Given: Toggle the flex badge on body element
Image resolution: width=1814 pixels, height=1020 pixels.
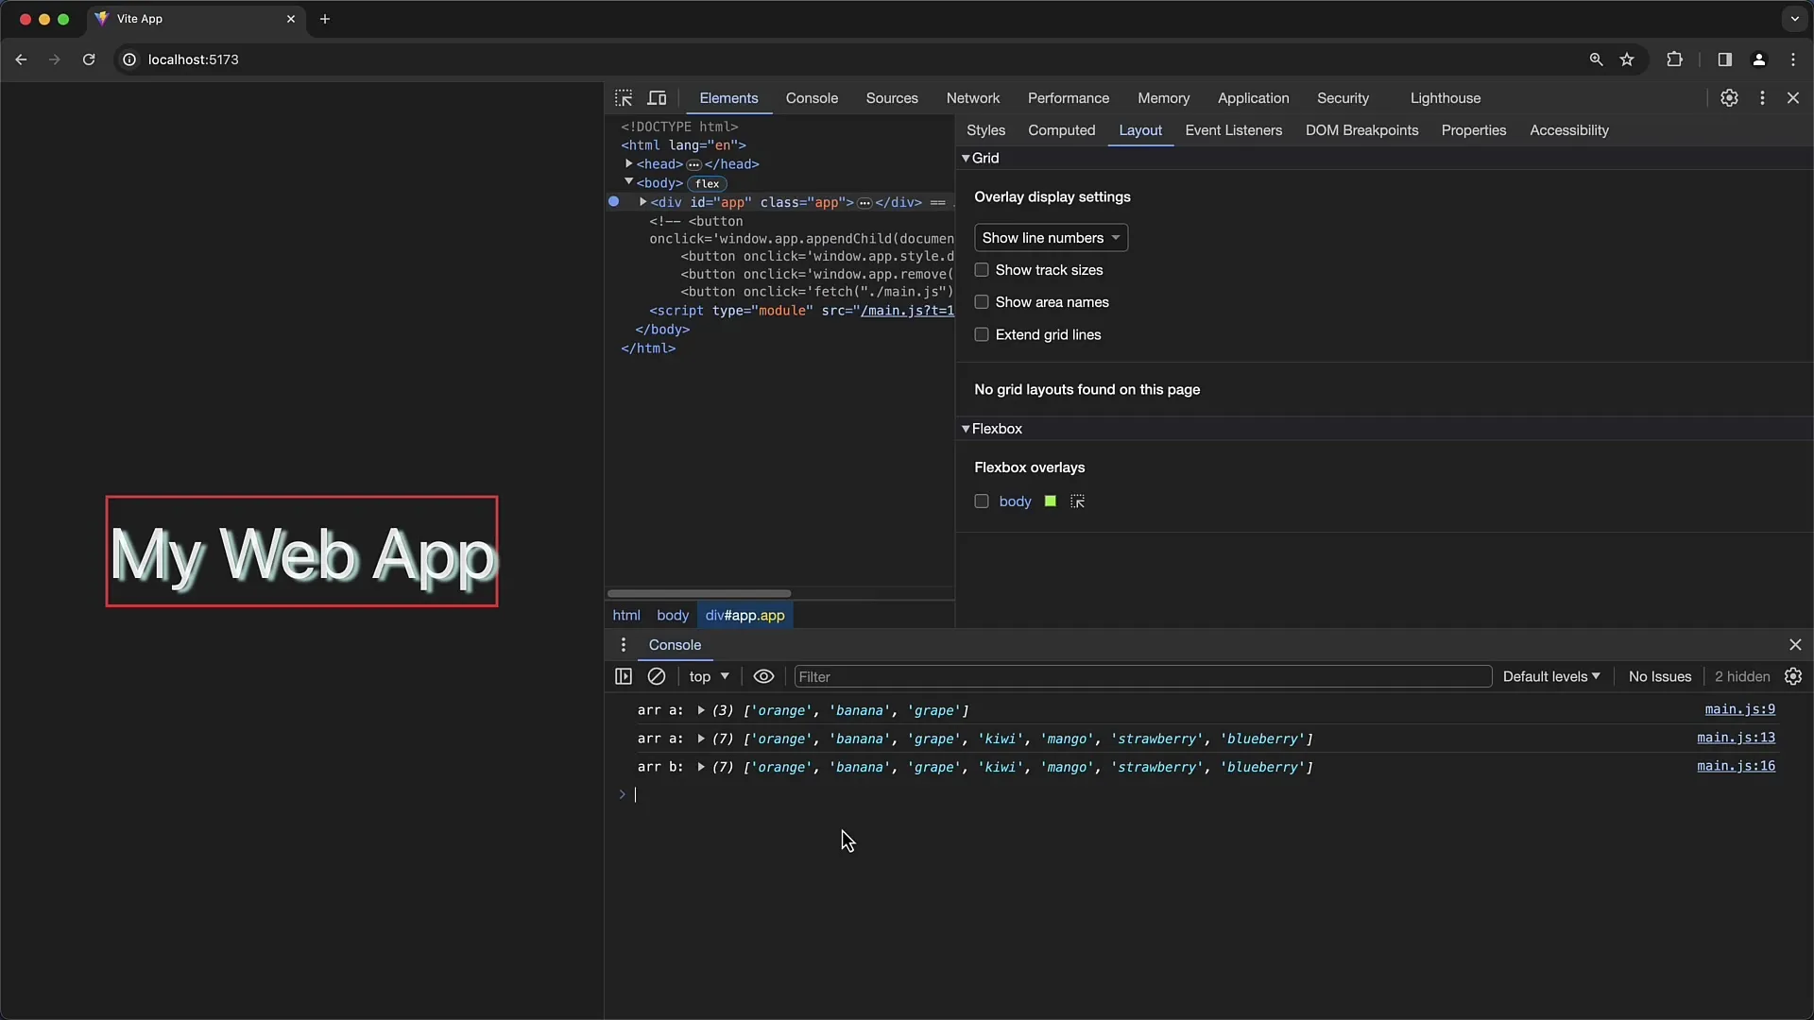Looking at the screenshot, I should (708, 183).
